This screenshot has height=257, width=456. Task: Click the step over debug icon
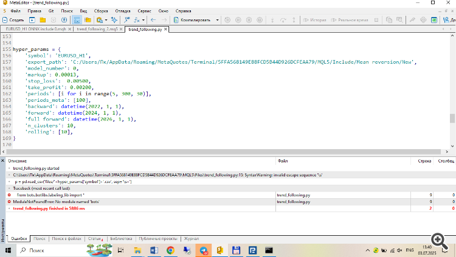[x=283, y=20]
